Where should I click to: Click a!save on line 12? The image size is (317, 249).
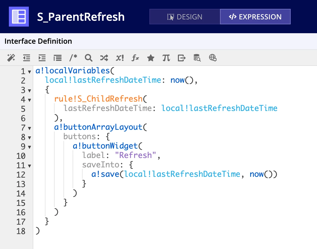[x=105, y=174]
